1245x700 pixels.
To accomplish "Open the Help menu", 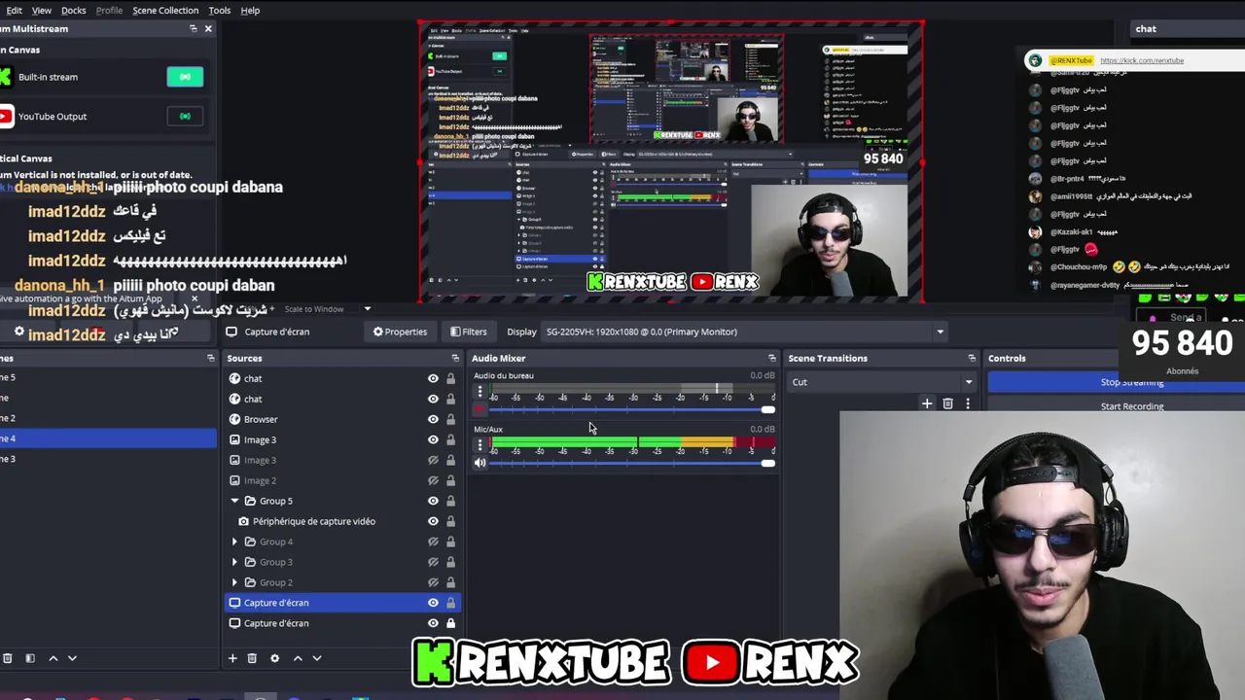I will pos(250,10).
